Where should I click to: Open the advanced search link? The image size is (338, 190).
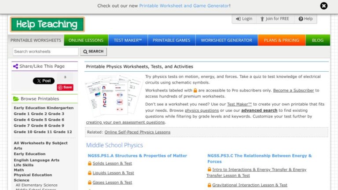[259, 110]
